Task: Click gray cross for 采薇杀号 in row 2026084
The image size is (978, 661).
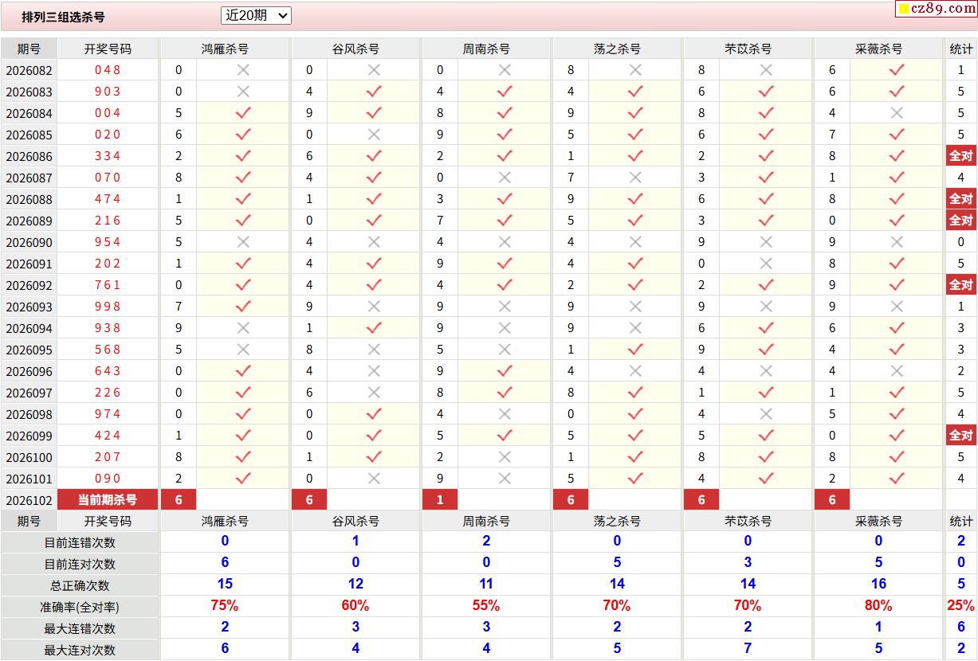Action: coord(897,113)
